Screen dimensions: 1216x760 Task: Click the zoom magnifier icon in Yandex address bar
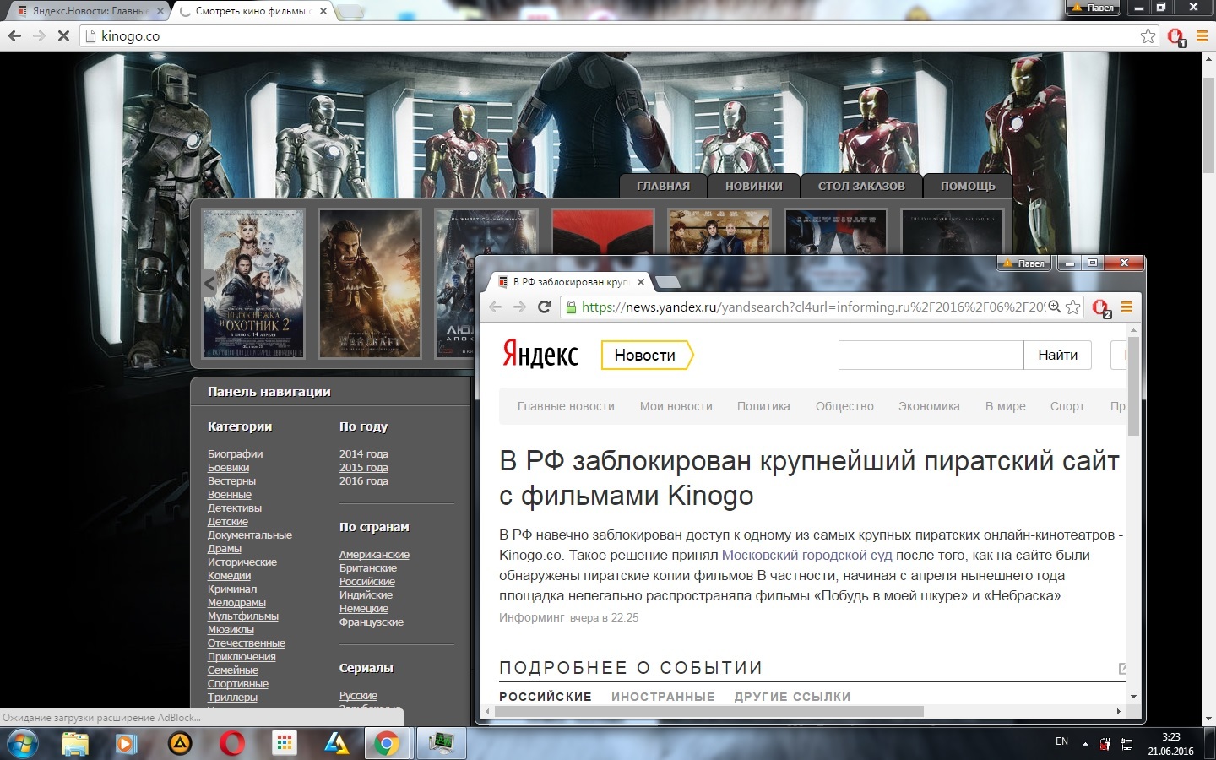tap(1054, 307)
